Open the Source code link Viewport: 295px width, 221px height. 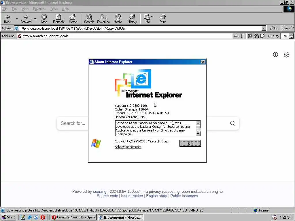click(107, 196)
